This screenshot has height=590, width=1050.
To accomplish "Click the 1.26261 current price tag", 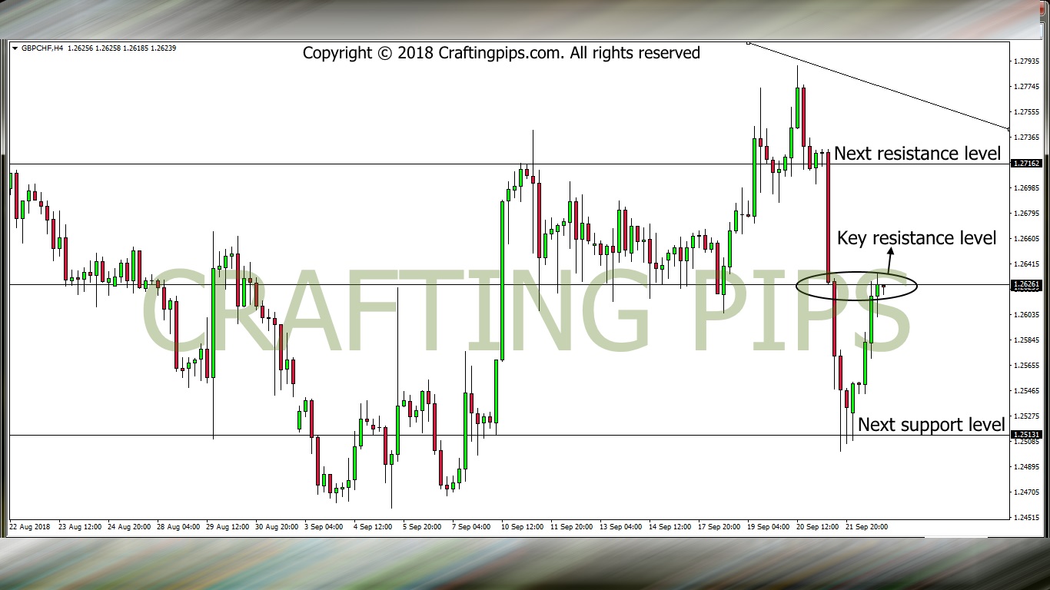I will [x=1027, y=284].
